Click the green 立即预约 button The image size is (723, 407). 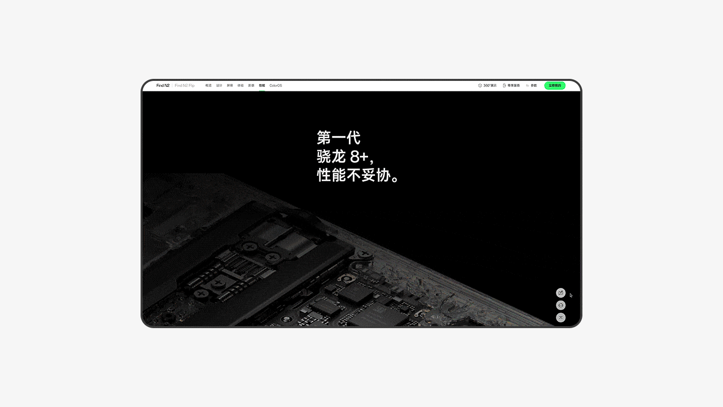click(555, 85)
